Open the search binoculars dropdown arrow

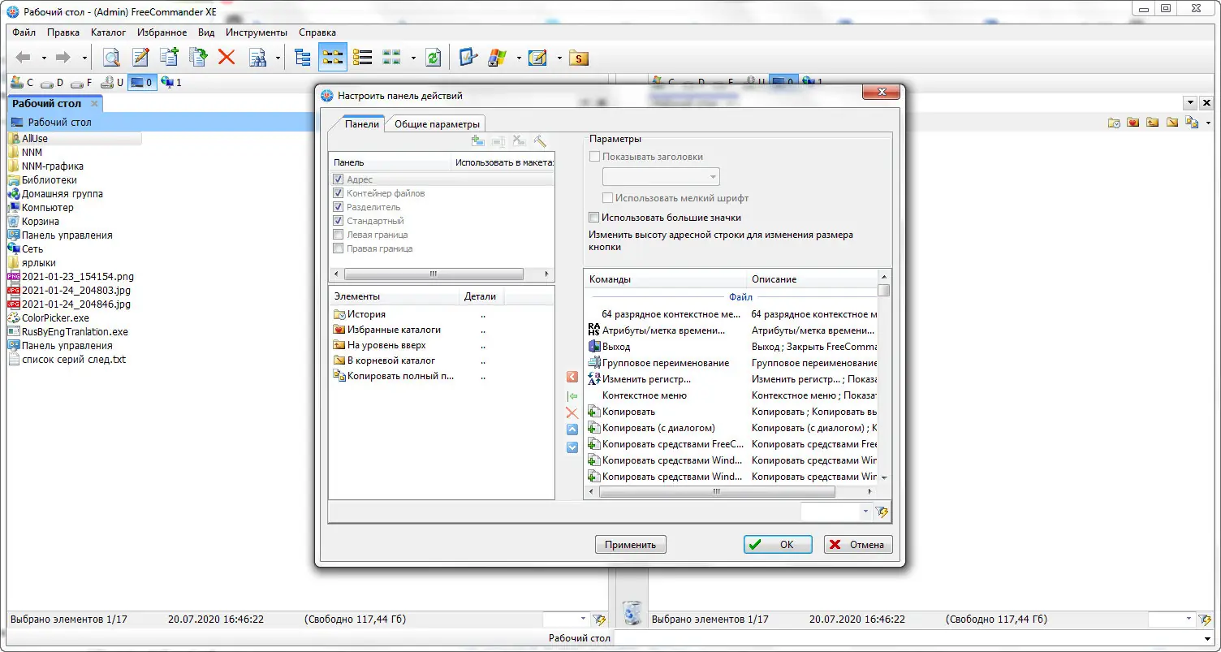coord(278,58)
